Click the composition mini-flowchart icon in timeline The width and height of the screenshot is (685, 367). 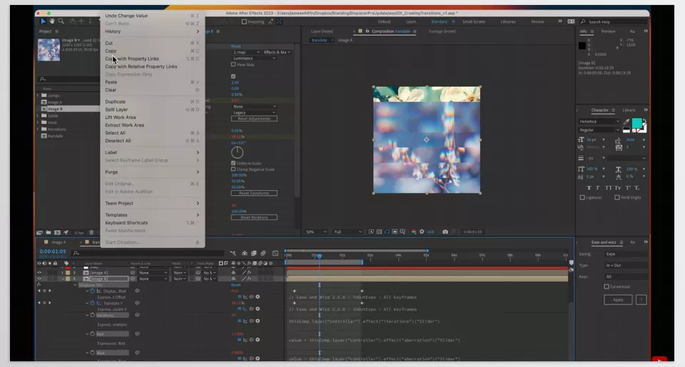[233, 253]
